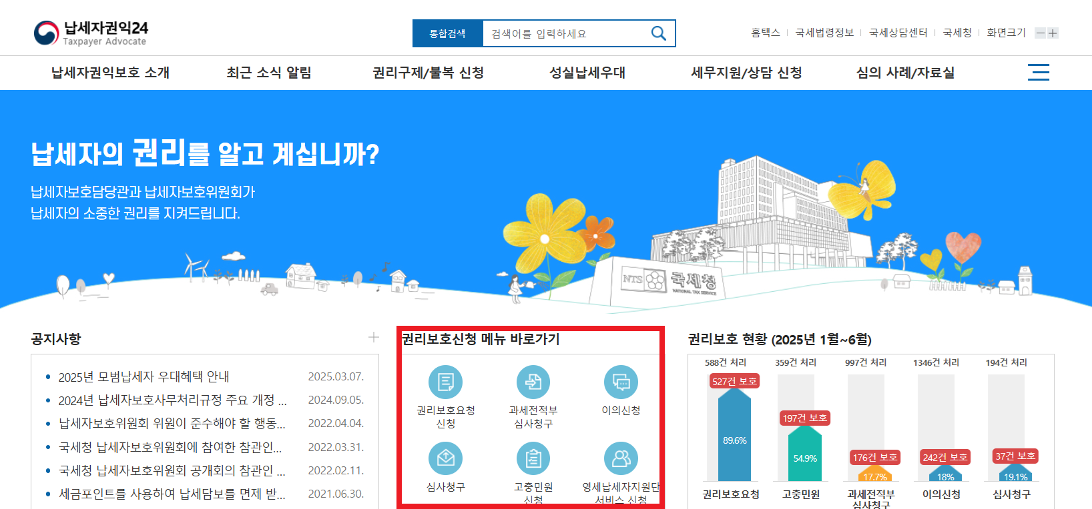The image size is (1092, 509).
Task: Open notice 2025년 모범납세자 우대혜택 안내
Action: 144,377
